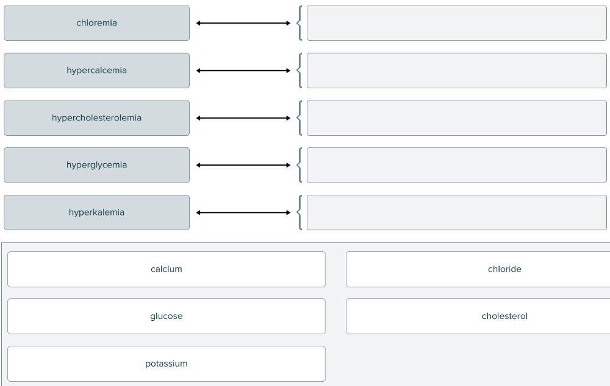Image resolution: width=610 pixels, height=386 pixels.
Task: Pick the cholesterol answer tile
Action: (478, 317)
